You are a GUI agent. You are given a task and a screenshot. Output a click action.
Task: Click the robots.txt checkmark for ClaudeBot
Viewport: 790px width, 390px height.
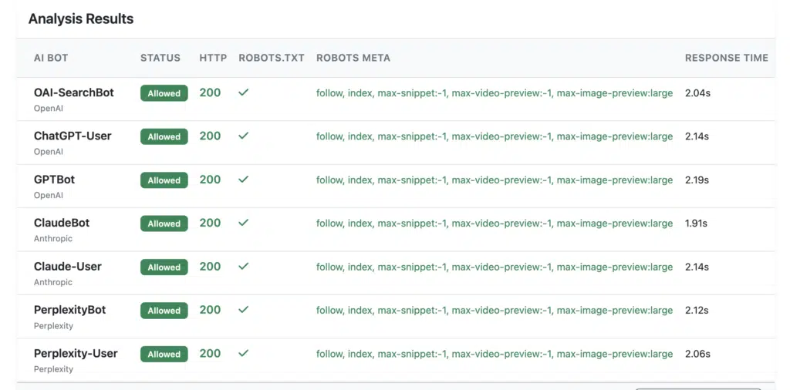click(x=243, y=223)
